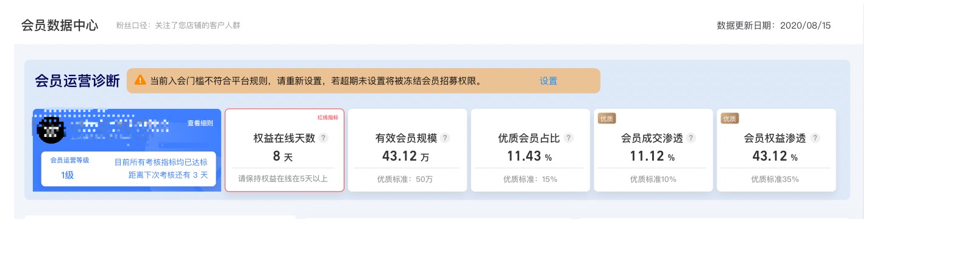This screenshot has height=275, width=963.
Task: Click the orange warning triangle icon
Action: click(140, 80)
